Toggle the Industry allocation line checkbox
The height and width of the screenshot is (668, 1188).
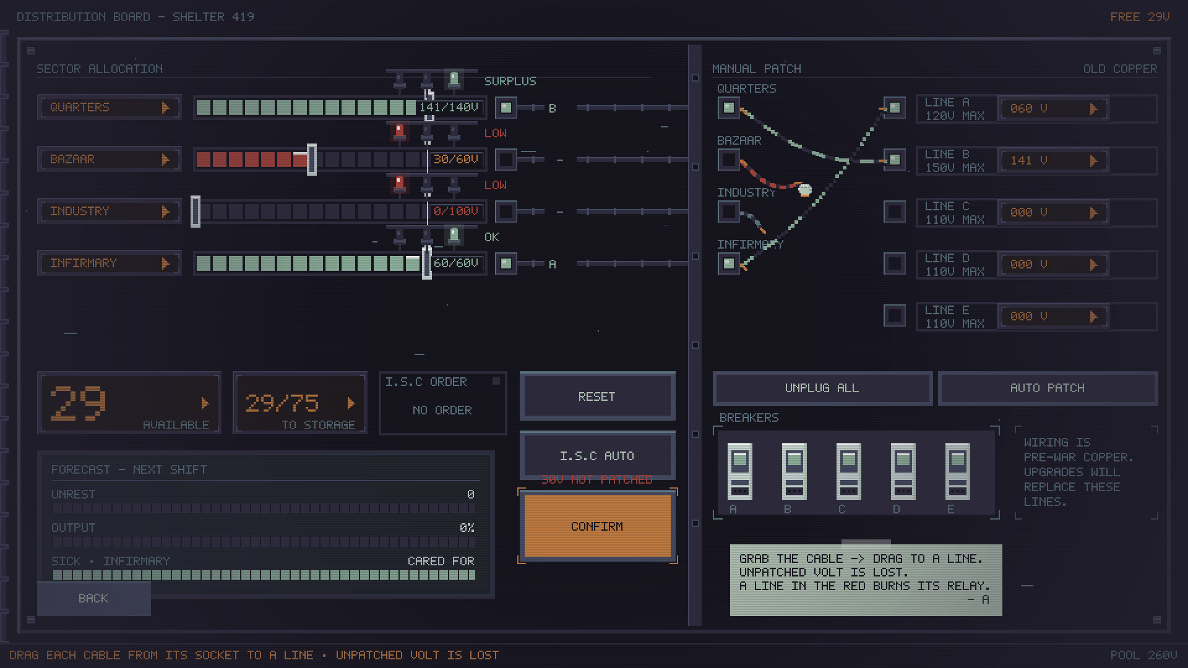(506, 212)
